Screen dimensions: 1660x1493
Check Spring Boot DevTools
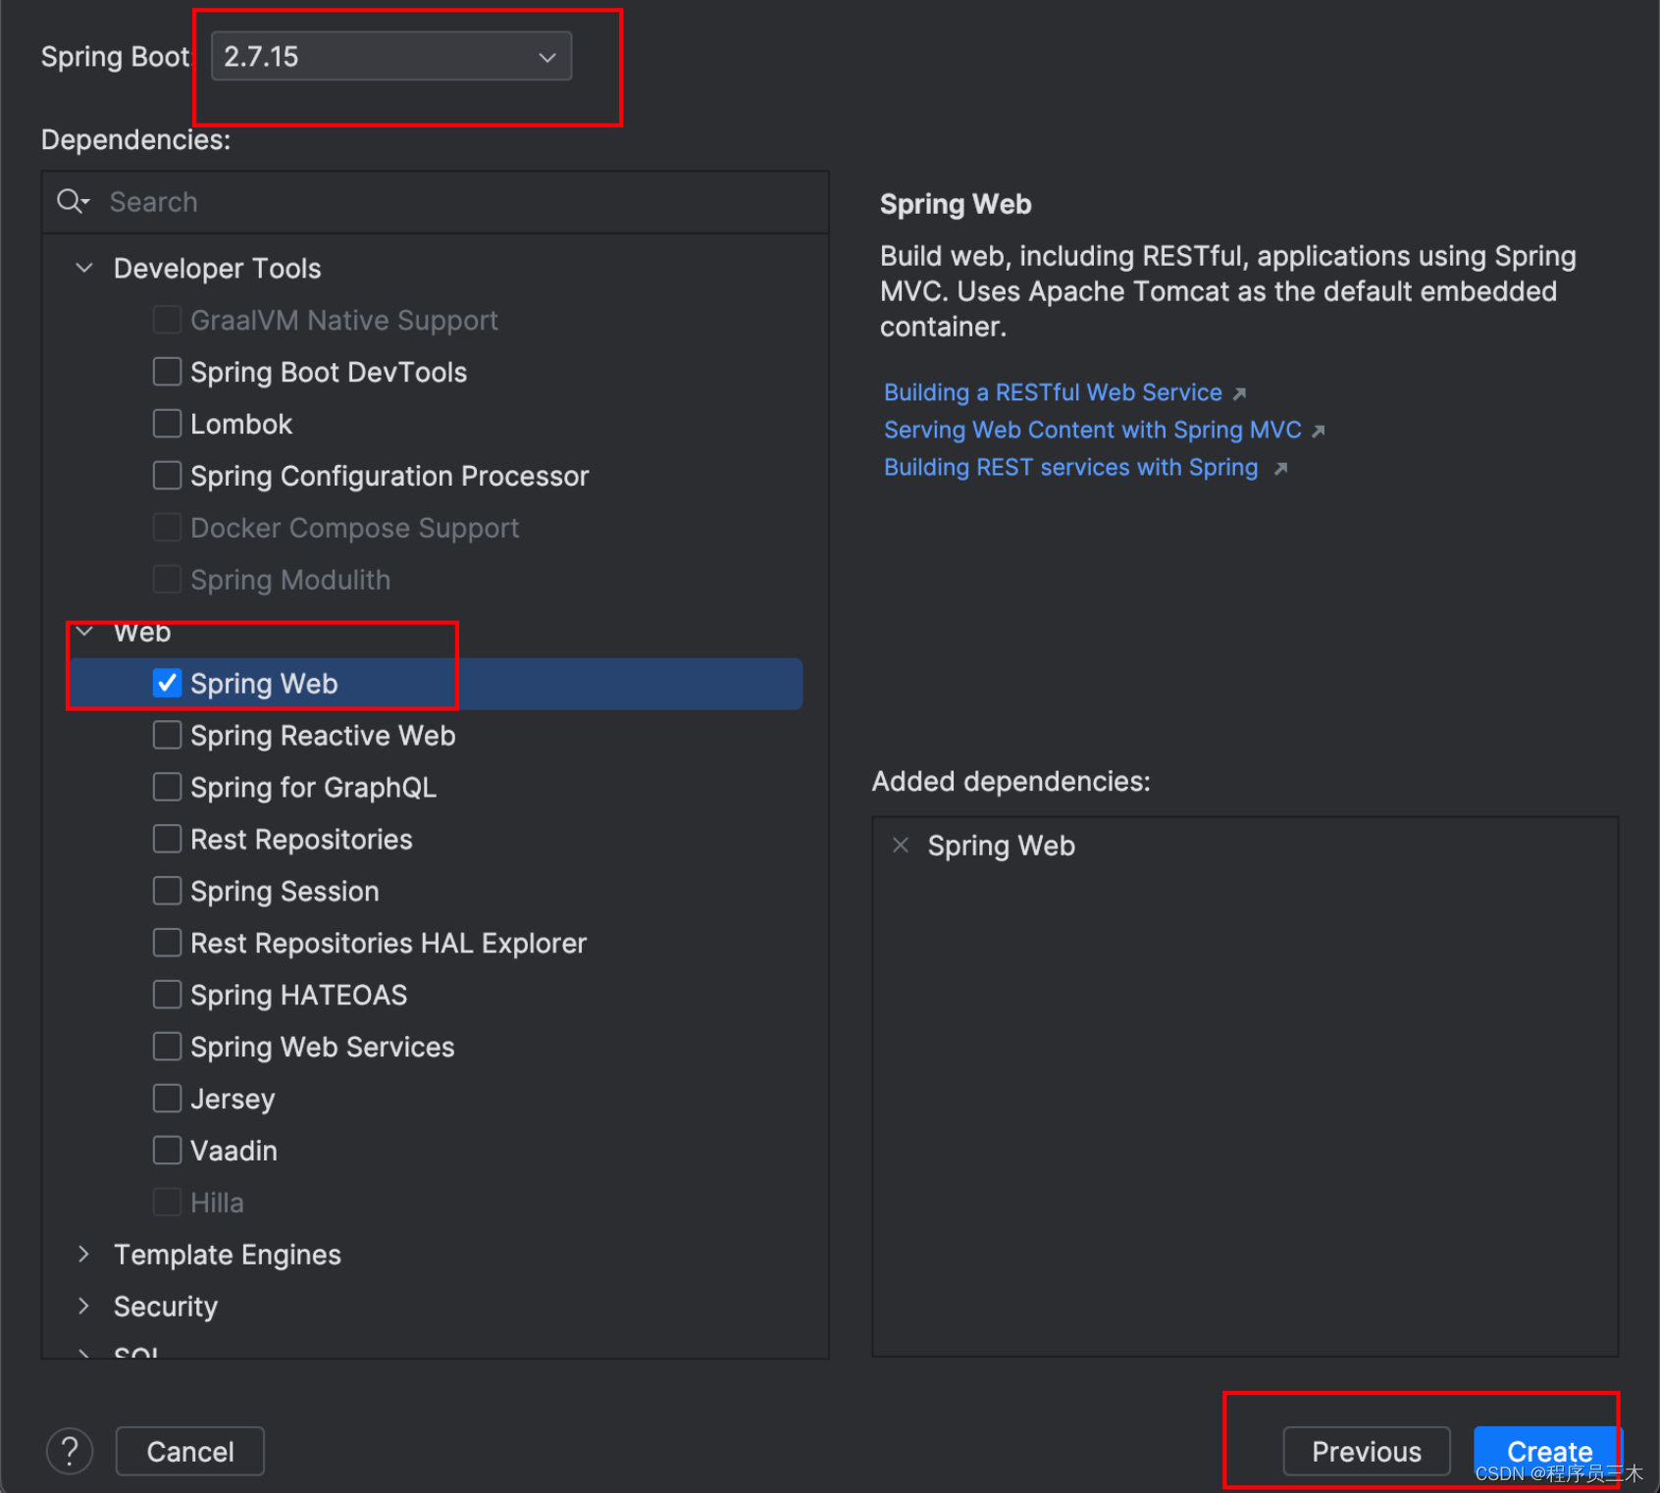pyautogui.click(x=168, y=372)
